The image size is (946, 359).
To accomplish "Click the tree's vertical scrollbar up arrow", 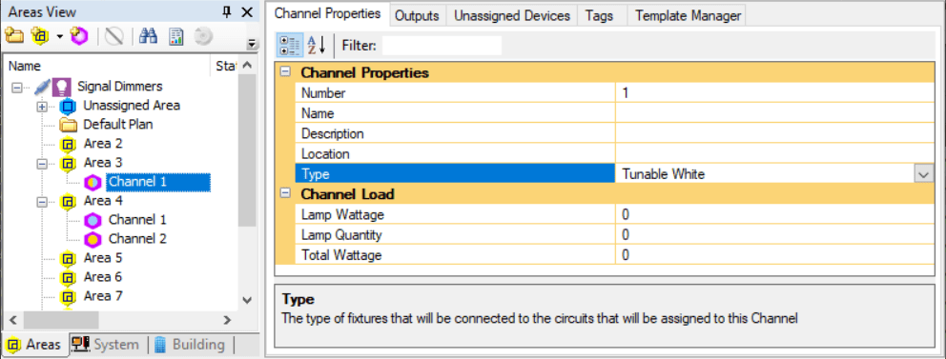I will point(247,66).
